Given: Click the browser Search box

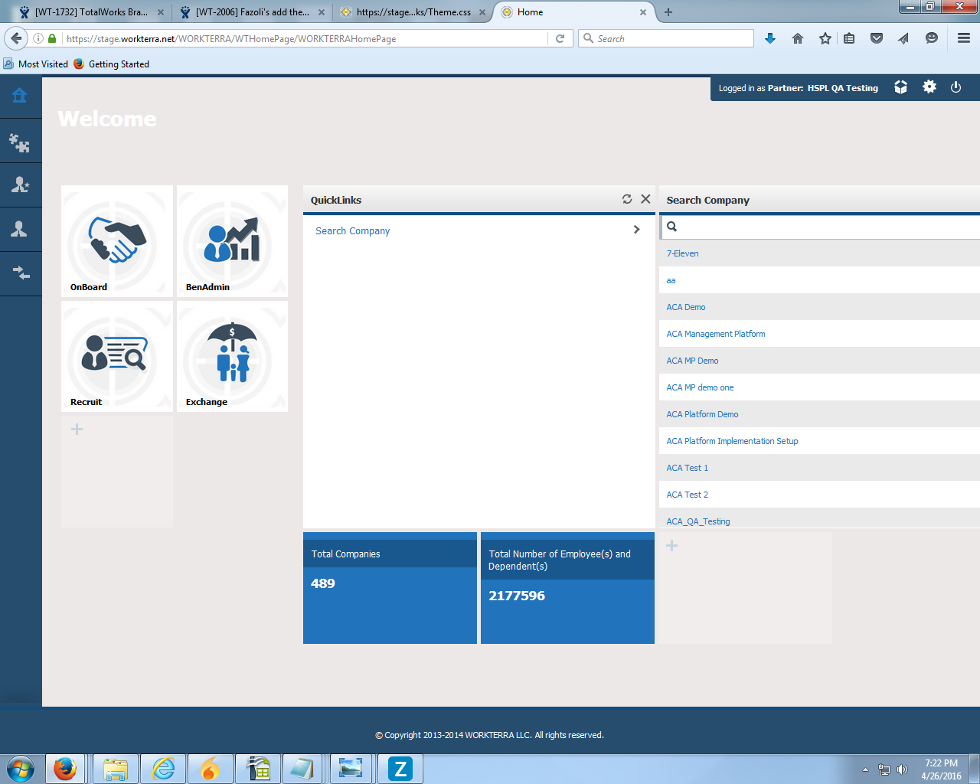Looking at the screenshot, I should coord(666,38).
